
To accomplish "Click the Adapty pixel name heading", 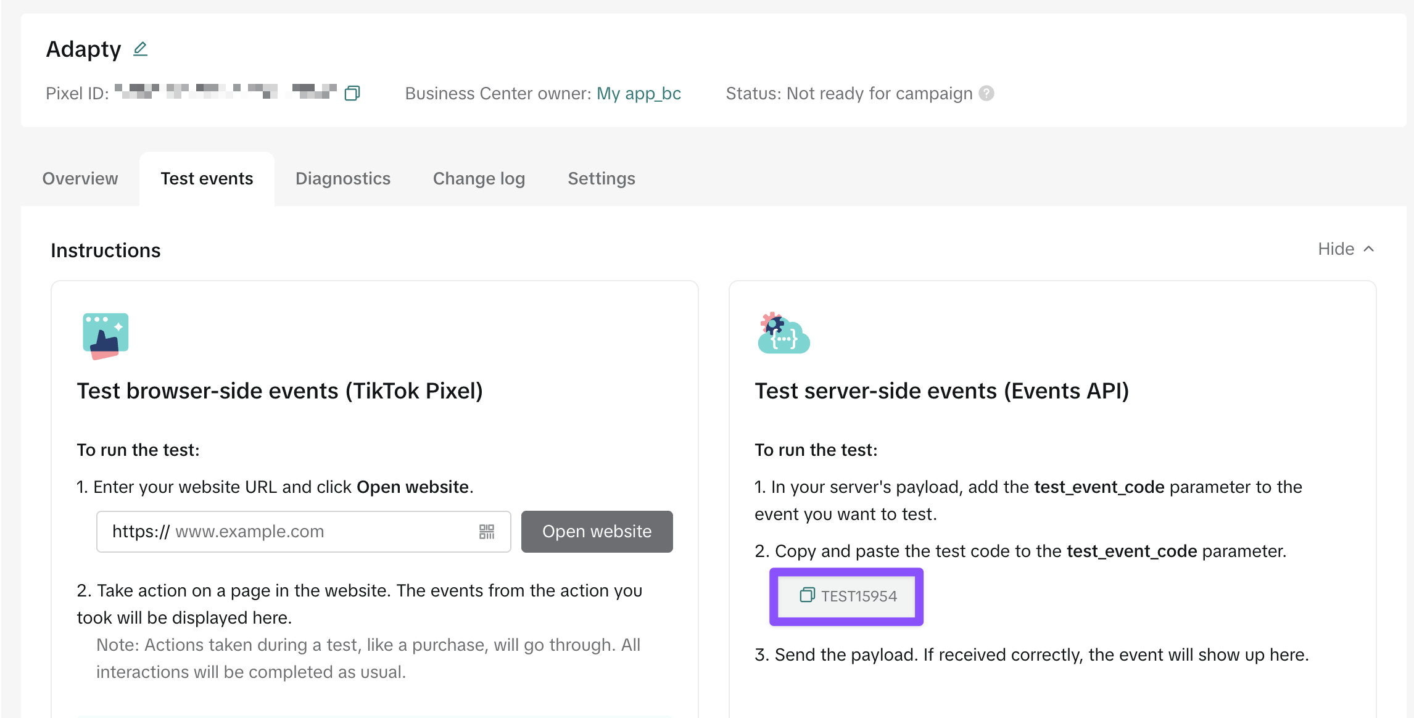I will pos(83,49).
